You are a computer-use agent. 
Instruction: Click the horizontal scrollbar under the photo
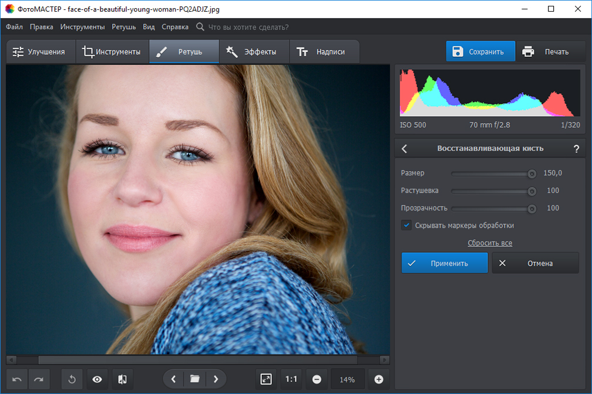click(x=198, y=360)
